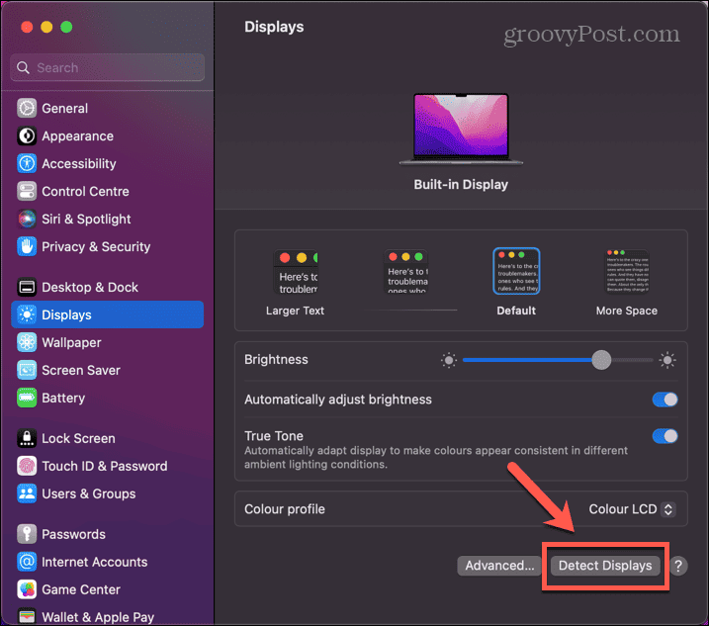Viewport: 709px width, 626px height.
Task: Click the Appearance sidebar icon
Action: (27, 135)
